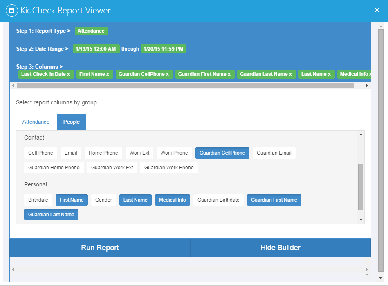Screen dimensions: 388x286
Task: Click results area right scroll arrow
Action: pyautogui.click(x=367, y=269)
